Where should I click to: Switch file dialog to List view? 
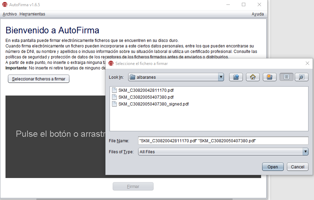coord(287,77)
